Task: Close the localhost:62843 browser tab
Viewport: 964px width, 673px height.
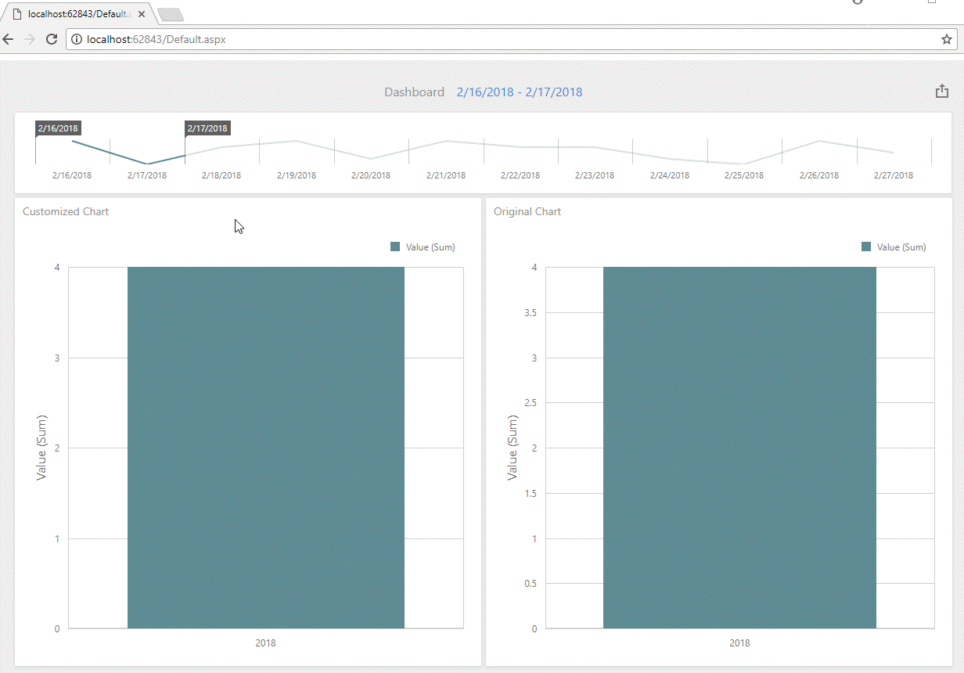Action: [142, 14]
